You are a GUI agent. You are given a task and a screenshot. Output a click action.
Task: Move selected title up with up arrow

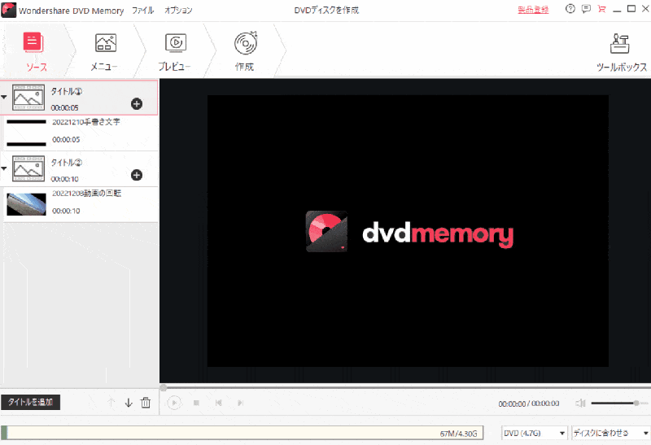click(111, 403)
